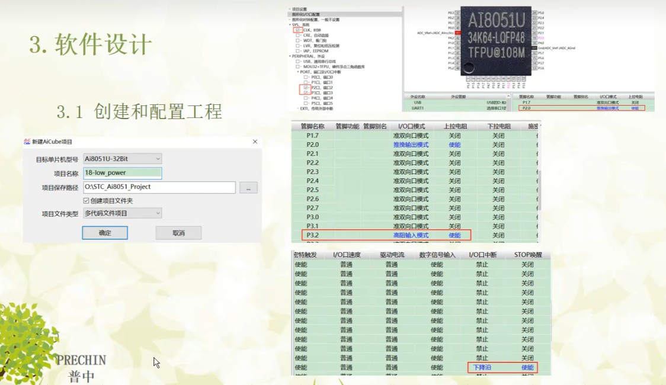This screenshot has width=666, height=385.
Task: Collapse the SYS 系统 tree node
Action: pos(290,24)
